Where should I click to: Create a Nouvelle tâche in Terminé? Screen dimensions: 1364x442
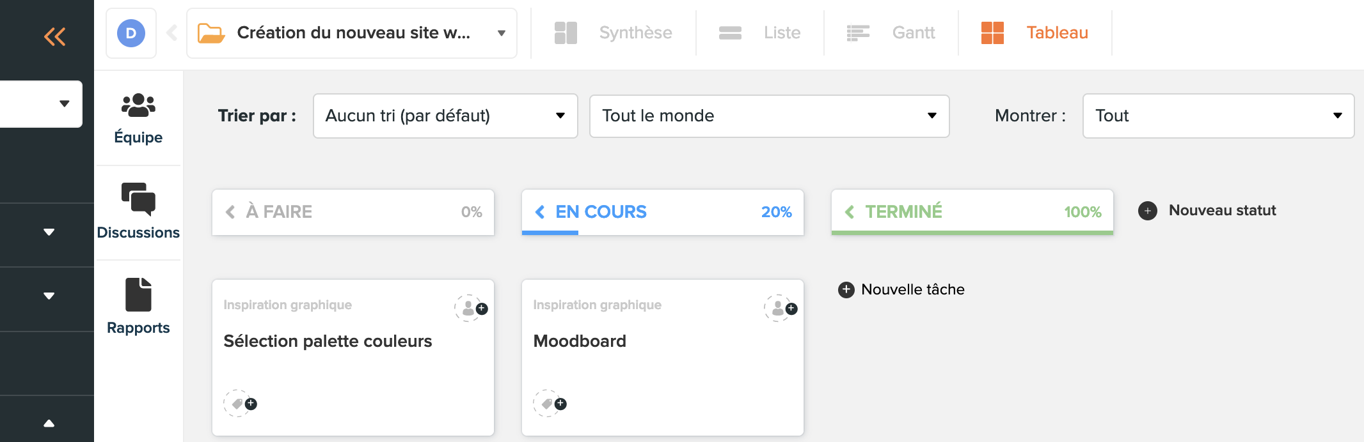tap(901, 290)
